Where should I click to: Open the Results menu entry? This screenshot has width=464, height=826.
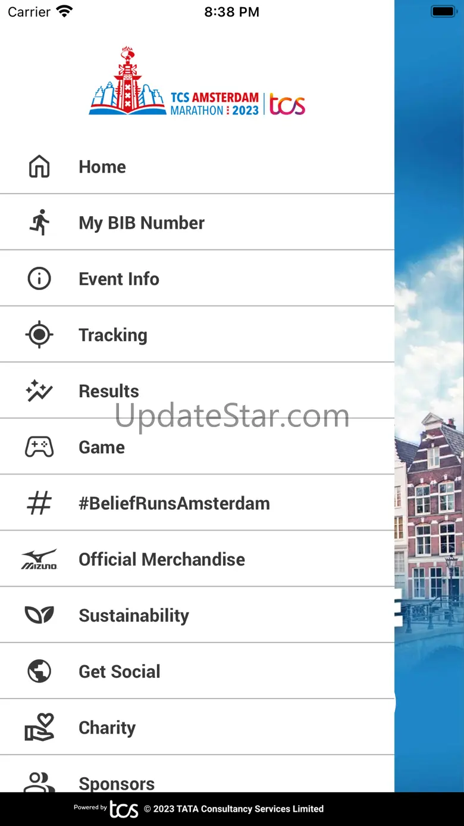pyautogui.click(x=197, y=391)
